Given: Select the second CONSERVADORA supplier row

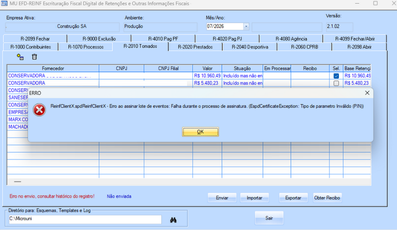Looking at the screenshot, I should [53, 83].
